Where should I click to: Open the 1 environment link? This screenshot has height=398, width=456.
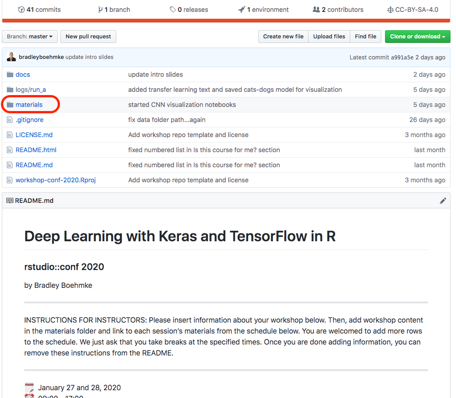[x=263, y=10]
